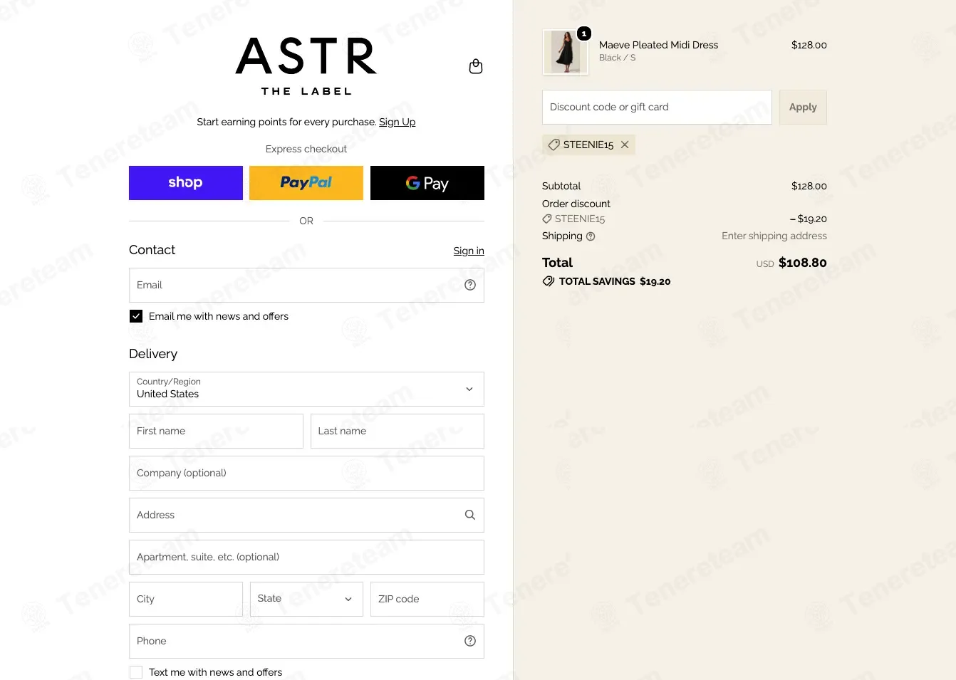Open the shopping bag cart icon
The height and width of the screenshot is (680, 956).
point(476,66)
